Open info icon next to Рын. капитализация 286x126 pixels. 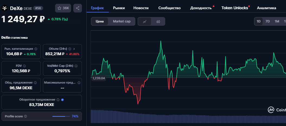tap(36, 49)
